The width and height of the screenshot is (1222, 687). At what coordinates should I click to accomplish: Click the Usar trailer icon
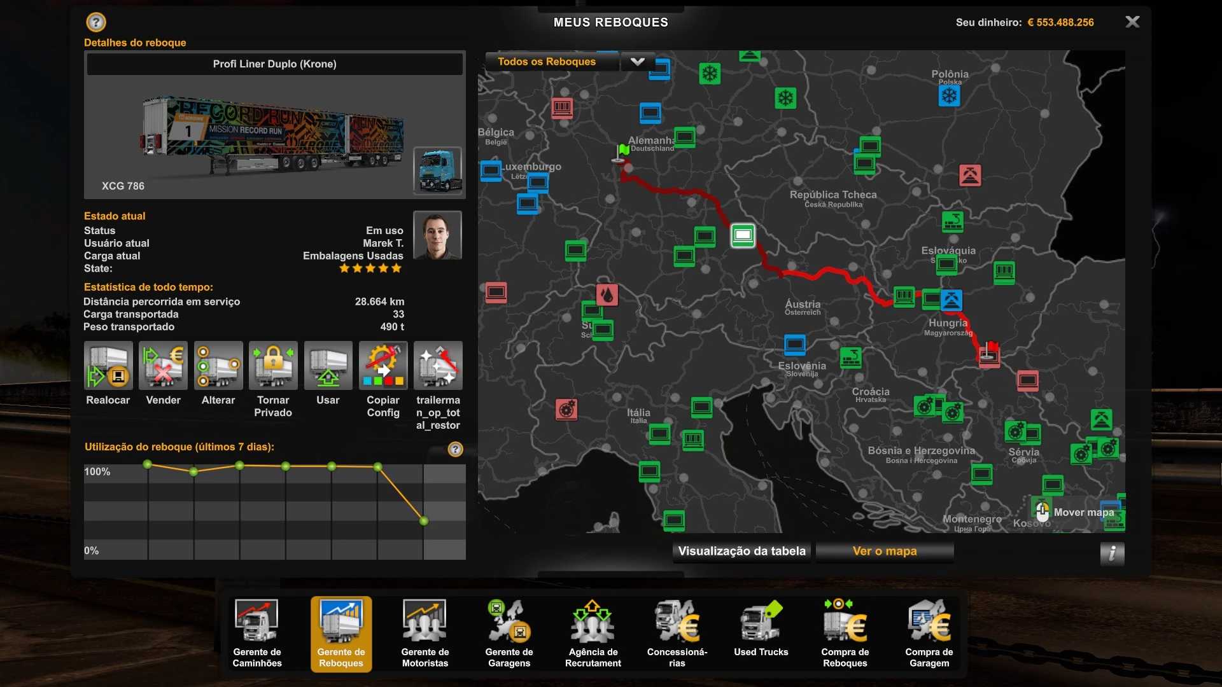(x=328, y=366)
